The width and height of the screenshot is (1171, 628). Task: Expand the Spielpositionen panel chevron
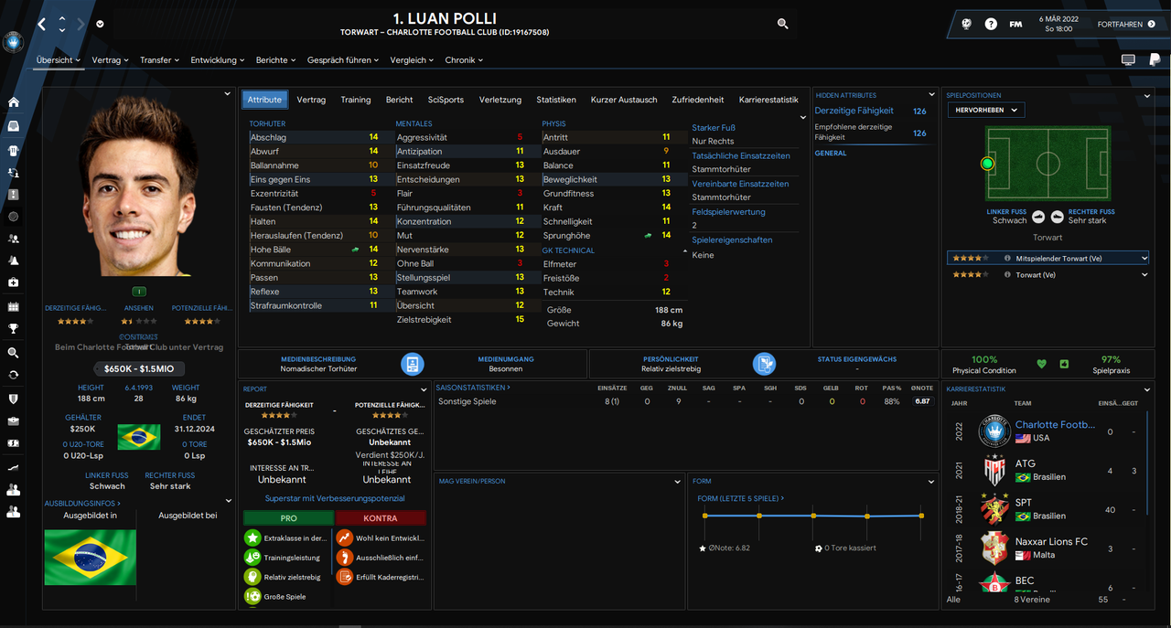(1147, 95)
